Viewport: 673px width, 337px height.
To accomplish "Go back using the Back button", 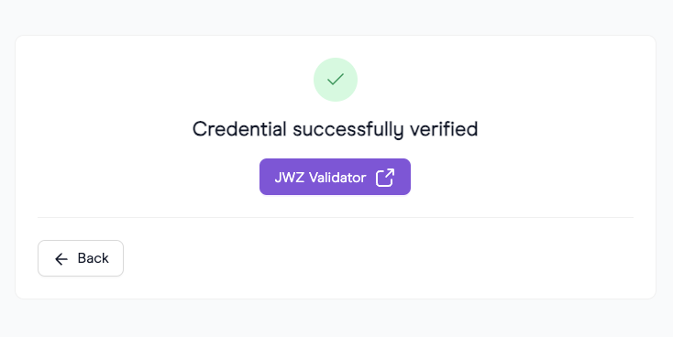I will click(x=81, y=258).
